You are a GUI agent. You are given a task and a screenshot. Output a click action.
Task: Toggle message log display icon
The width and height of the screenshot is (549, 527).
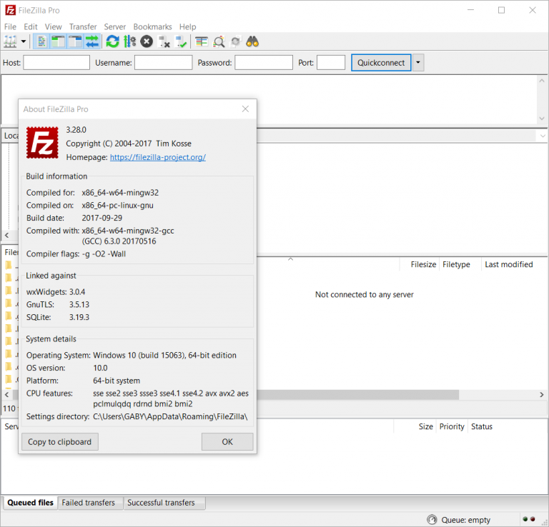pyautogui.click(x=41, y=41)
